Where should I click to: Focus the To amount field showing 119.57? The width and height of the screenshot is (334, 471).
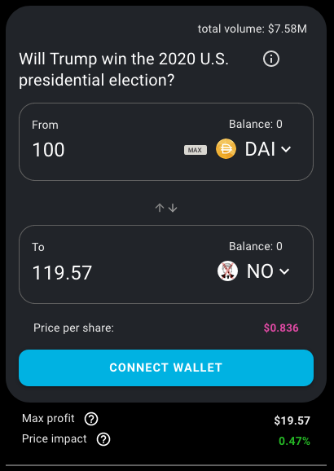(120, 272)
